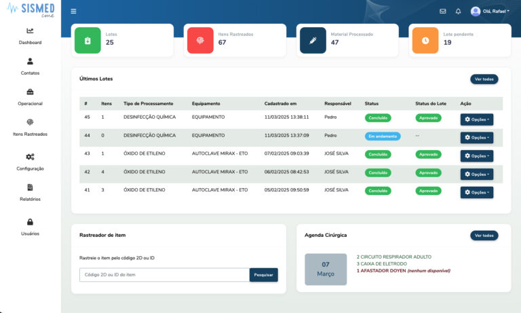Click the red Itens Rastreados fingerprint icon

[200, 41]
